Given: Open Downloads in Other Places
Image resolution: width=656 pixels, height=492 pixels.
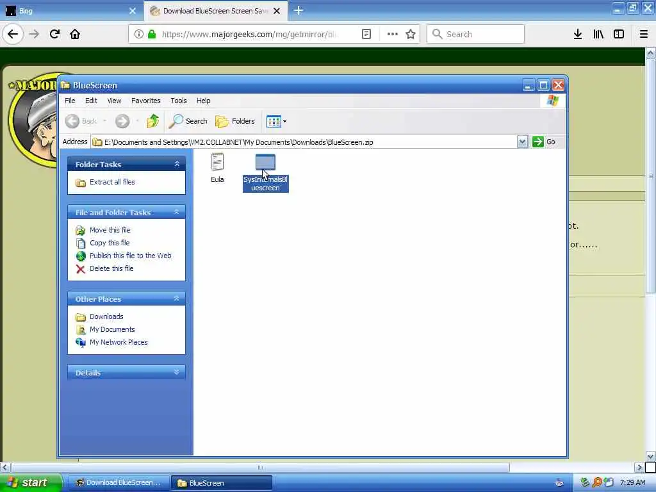Looking at the screenshot, I should 106,316.
